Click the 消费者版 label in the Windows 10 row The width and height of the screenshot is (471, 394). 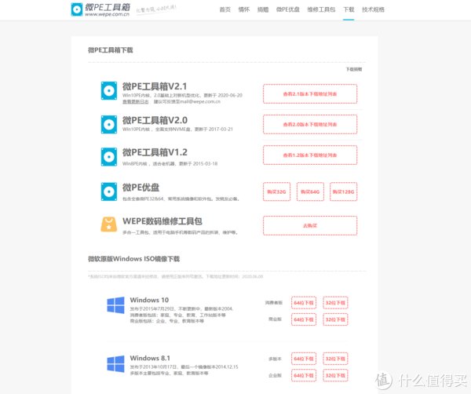(274, 303)
